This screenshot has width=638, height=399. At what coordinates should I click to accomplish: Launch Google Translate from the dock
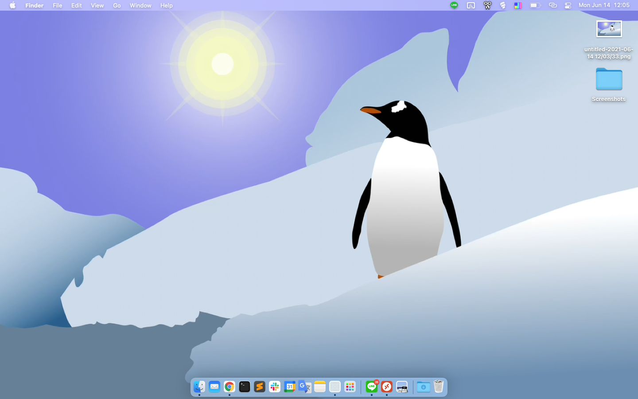point(304,387)
